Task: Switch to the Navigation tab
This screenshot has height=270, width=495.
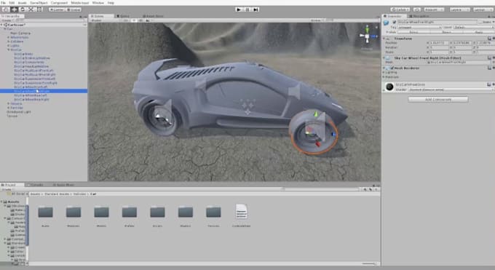Action: click(419, 16)
